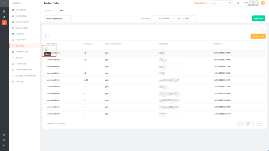
Task: Open Sensors Data
Action: [20, 40]
